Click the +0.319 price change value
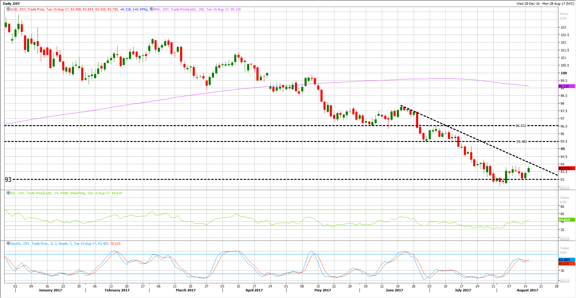576x298 pixels. (125, 9)
